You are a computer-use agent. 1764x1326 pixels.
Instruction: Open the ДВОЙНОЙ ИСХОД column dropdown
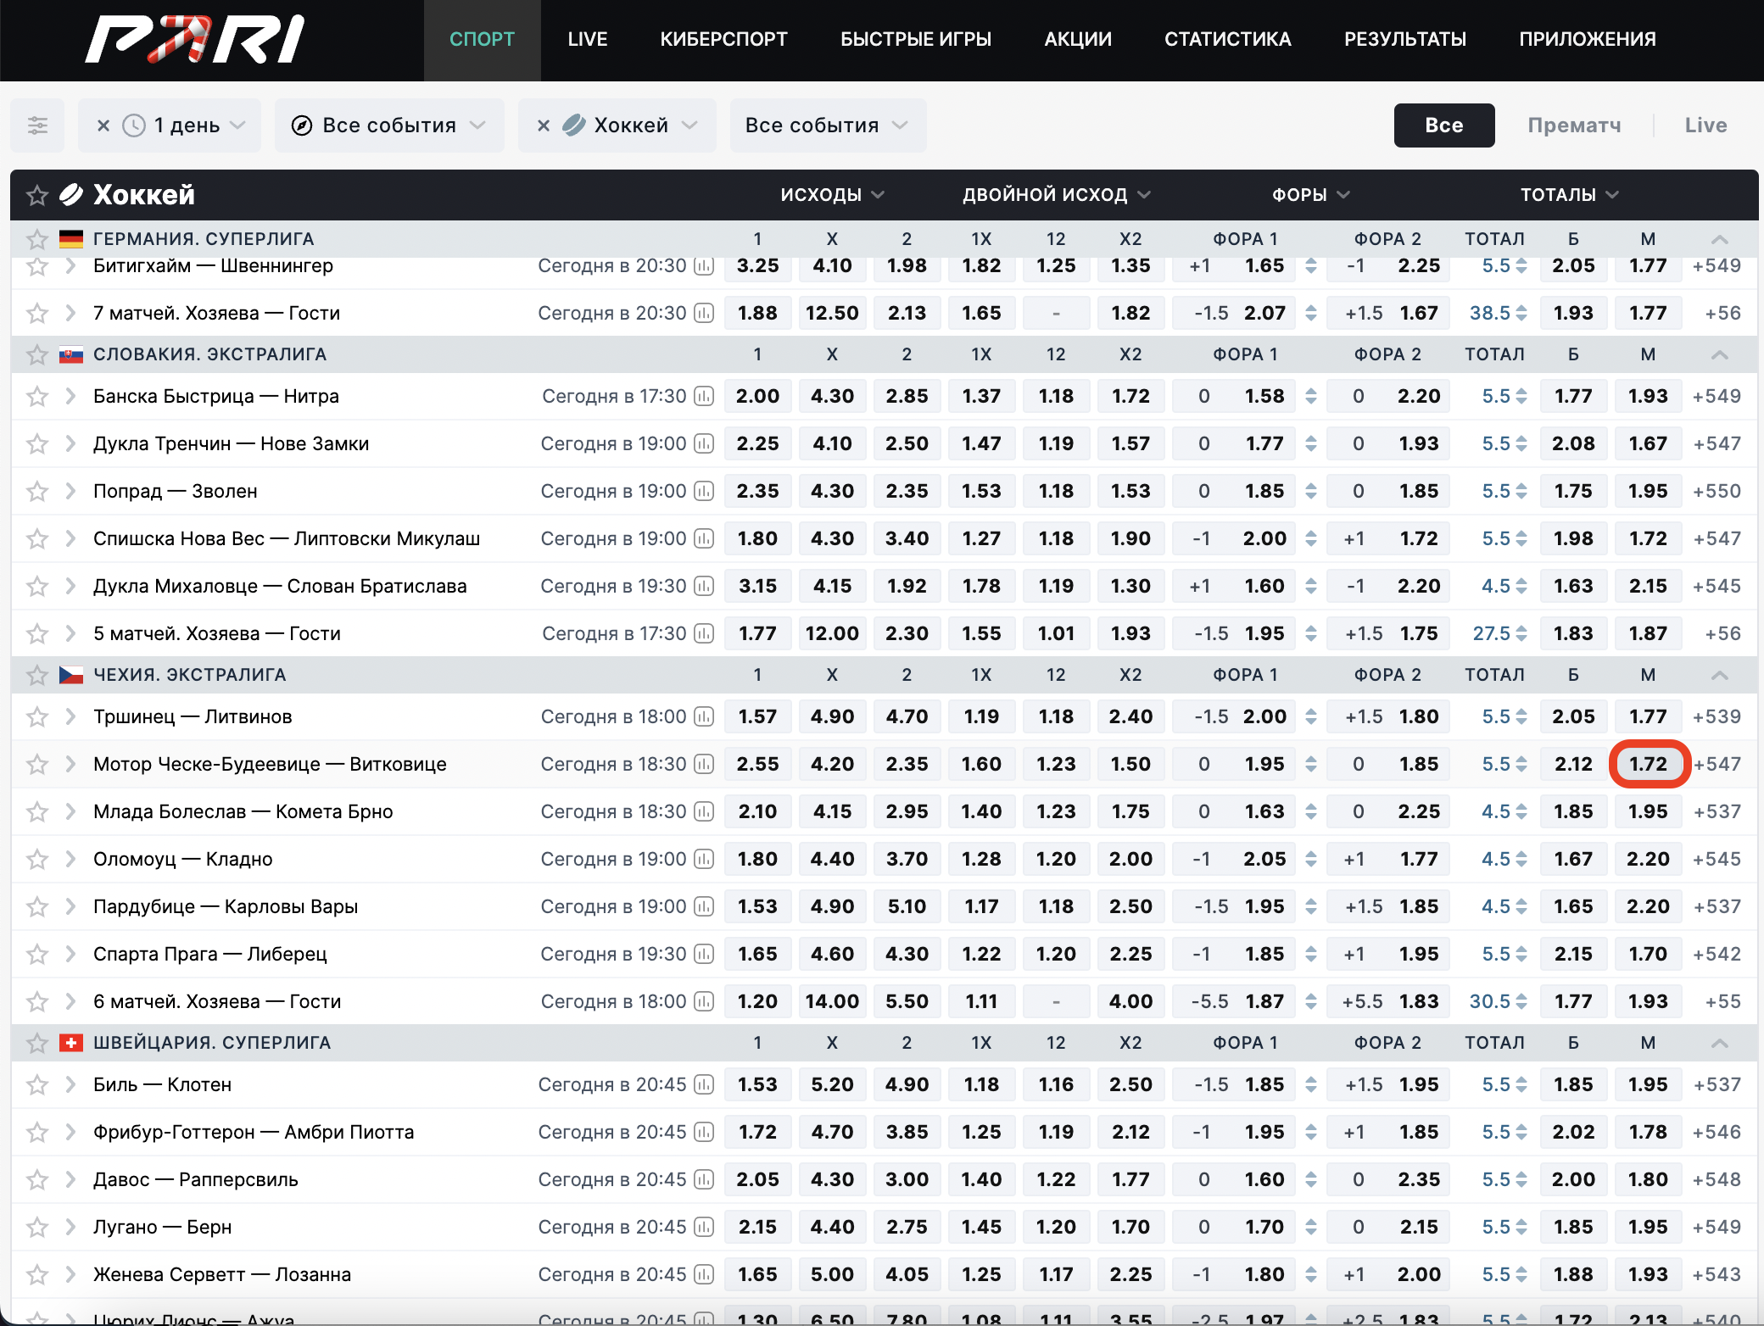click(x=1056, y=195)
